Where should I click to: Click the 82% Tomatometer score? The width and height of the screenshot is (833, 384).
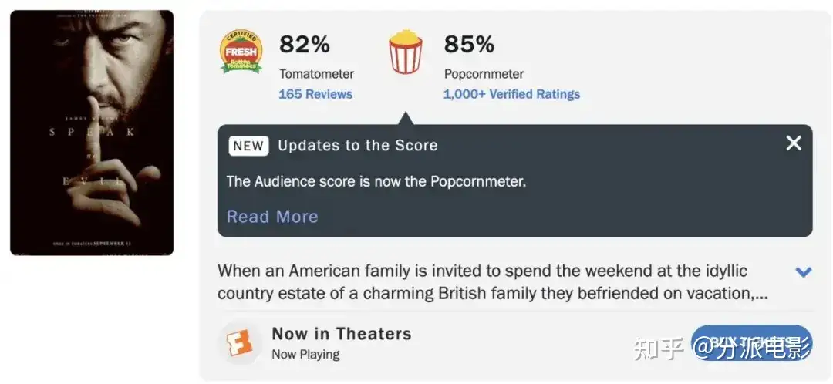click(305, 45)
